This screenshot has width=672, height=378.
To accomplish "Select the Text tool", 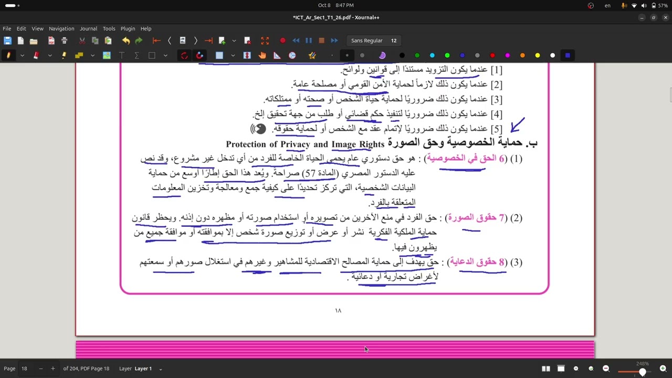I will pyautogui.click(x=122, y=55).
